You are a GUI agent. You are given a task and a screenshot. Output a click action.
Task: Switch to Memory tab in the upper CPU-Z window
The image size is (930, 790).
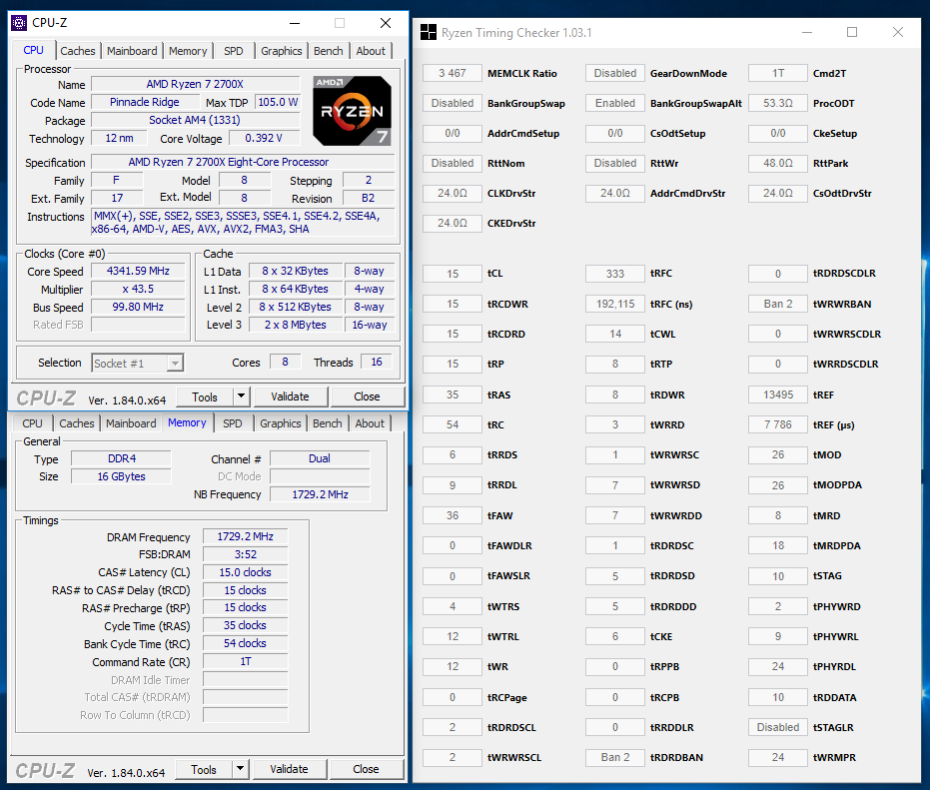tap(188, 51)
